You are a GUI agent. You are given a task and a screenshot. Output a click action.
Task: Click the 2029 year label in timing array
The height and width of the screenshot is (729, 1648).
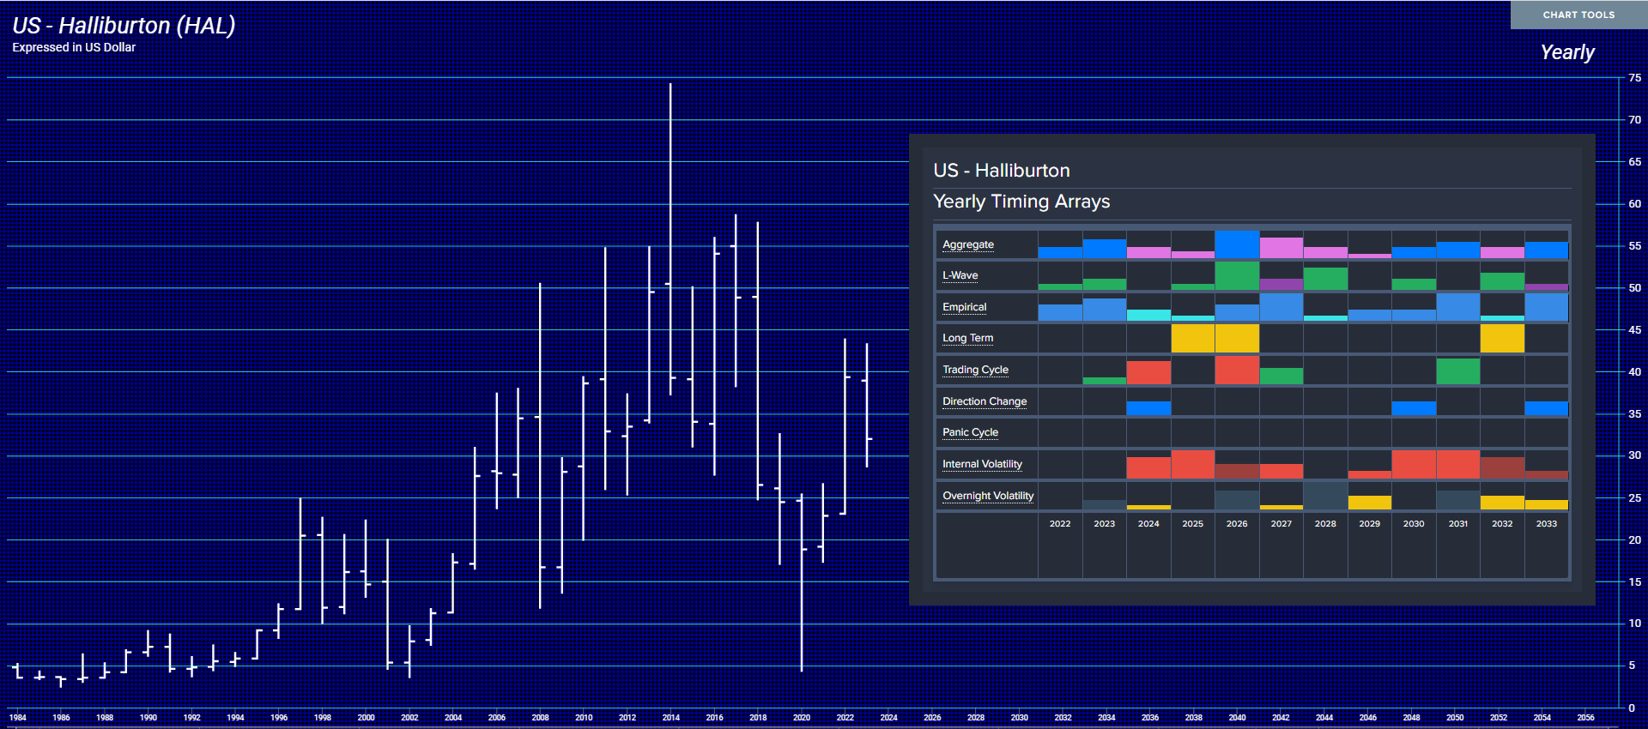click(x=1370, y=523)
